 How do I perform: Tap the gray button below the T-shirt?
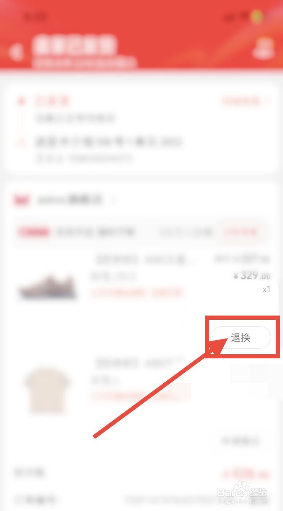[241, 441]
